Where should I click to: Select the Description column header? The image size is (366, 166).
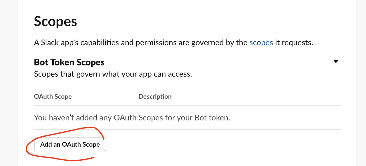click(155, 97)
